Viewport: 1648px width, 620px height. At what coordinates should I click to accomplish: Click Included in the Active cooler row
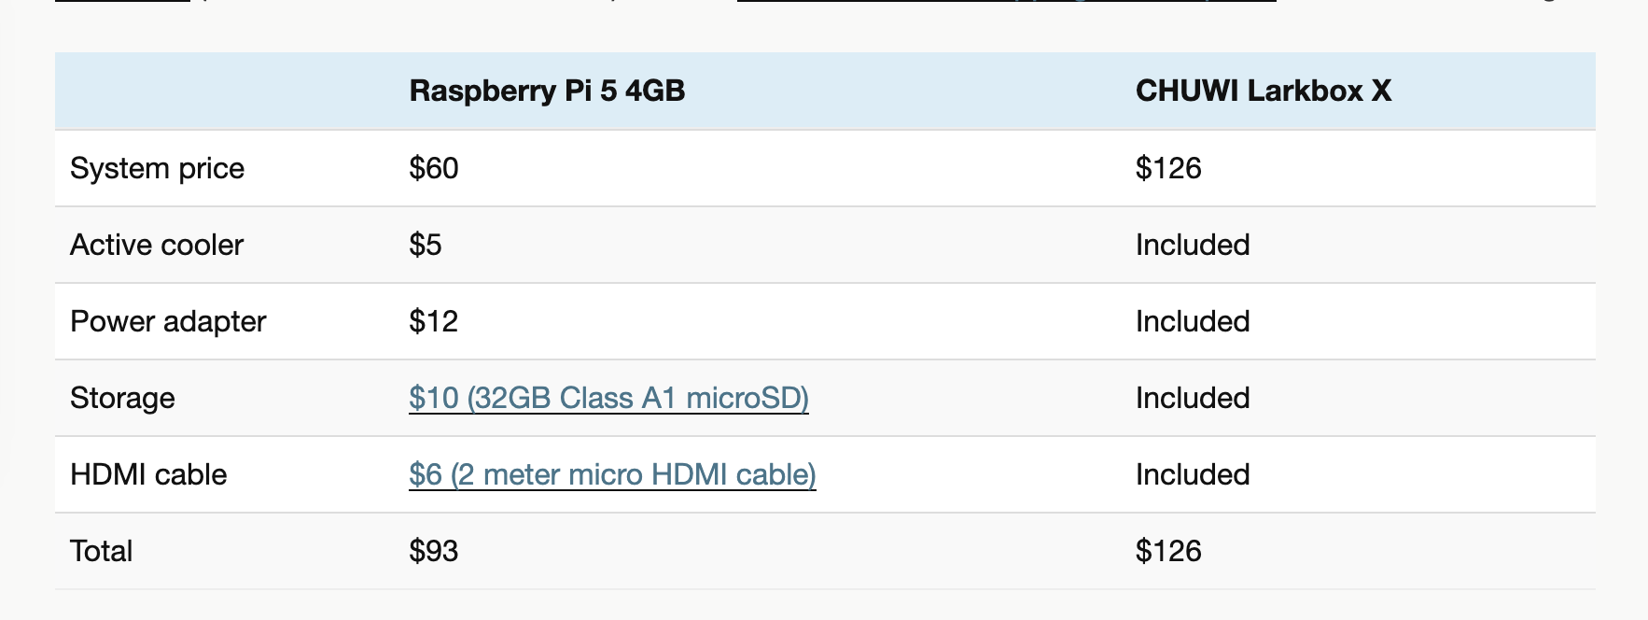coord(1193,245)
